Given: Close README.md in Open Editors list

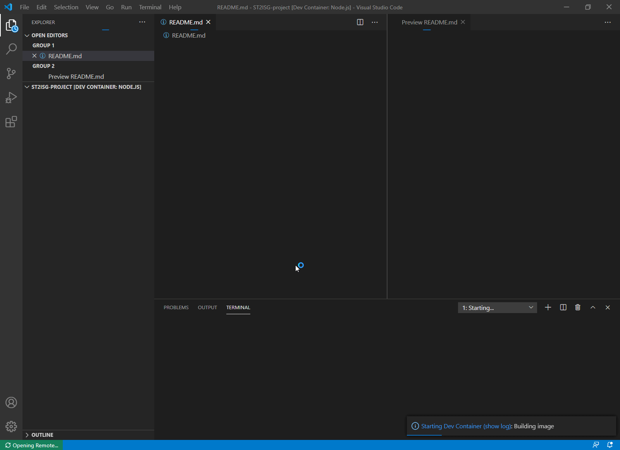Looking at the screenshot, I should pyautogui.click(x=34, y=56).
